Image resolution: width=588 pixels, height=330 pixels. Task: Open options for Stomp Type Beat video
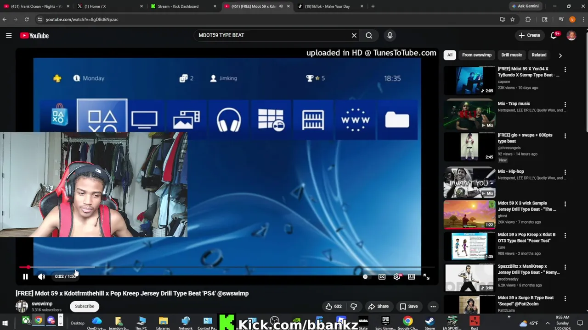565,70
